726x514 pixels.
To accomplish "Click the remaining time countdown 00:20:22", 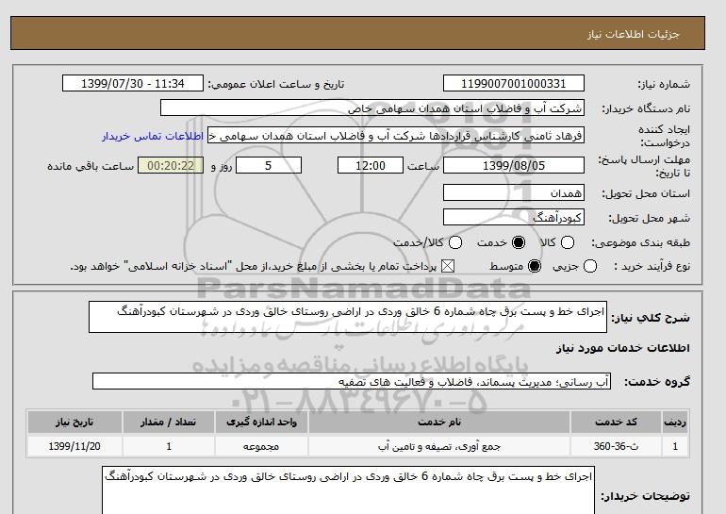I will coord(171,166).
